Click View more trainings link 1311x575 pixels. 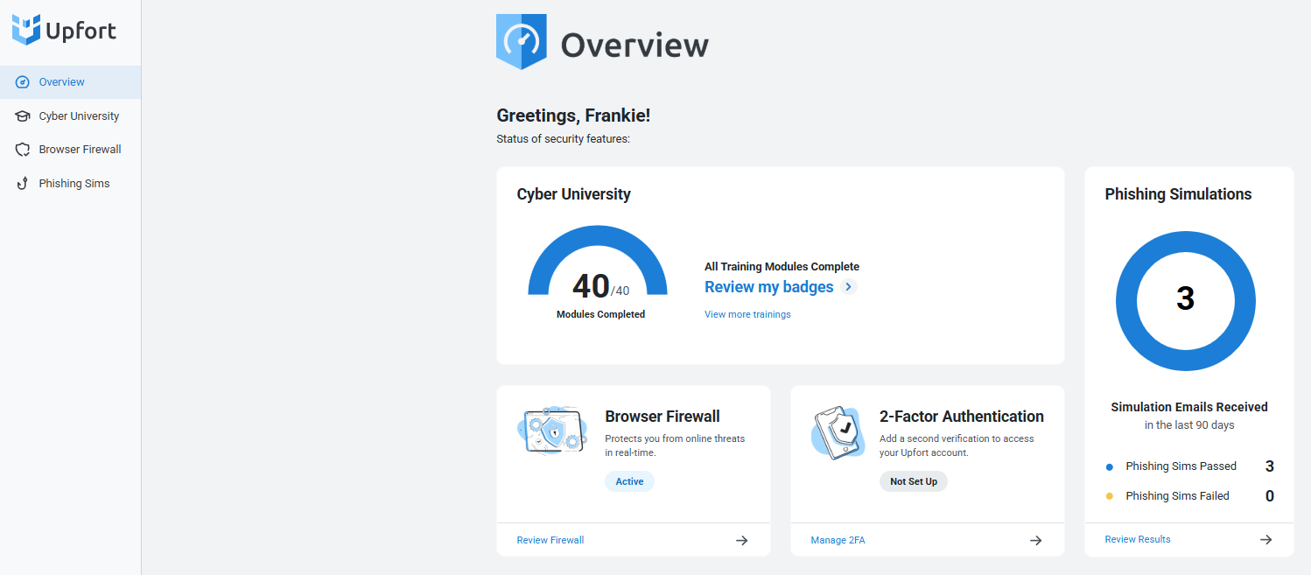coord(747,314)
